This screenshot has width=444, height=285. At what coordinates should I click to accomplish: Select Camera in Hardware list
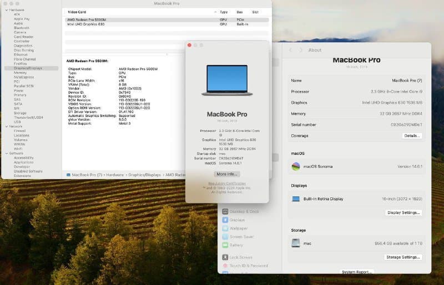[20, 33]
